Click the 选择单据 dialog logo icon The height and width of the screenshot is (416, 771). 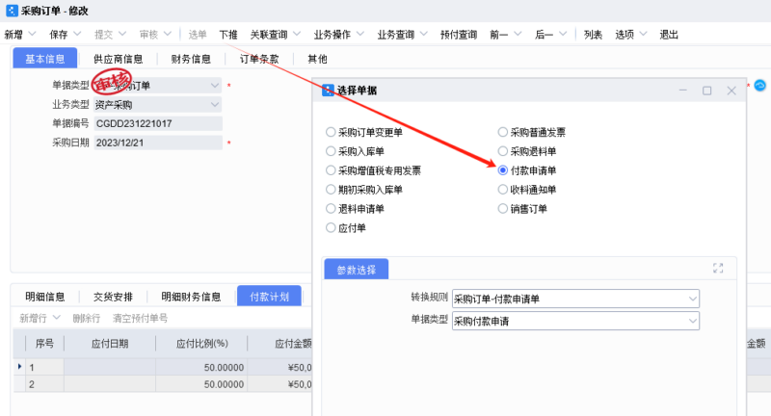click(328, 91)
